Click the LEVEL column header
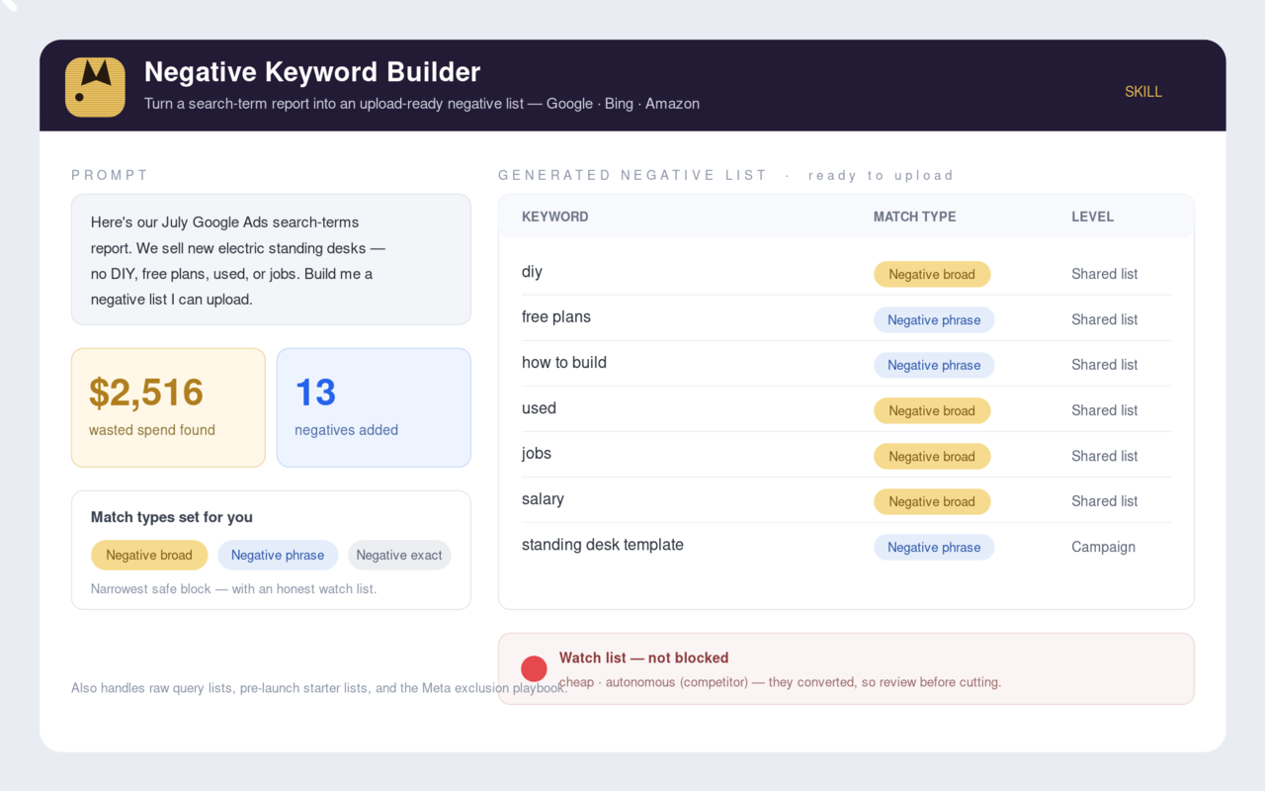Viewport: 1265px width, 791px height. pyautogui.click(x=1092, y=217)
